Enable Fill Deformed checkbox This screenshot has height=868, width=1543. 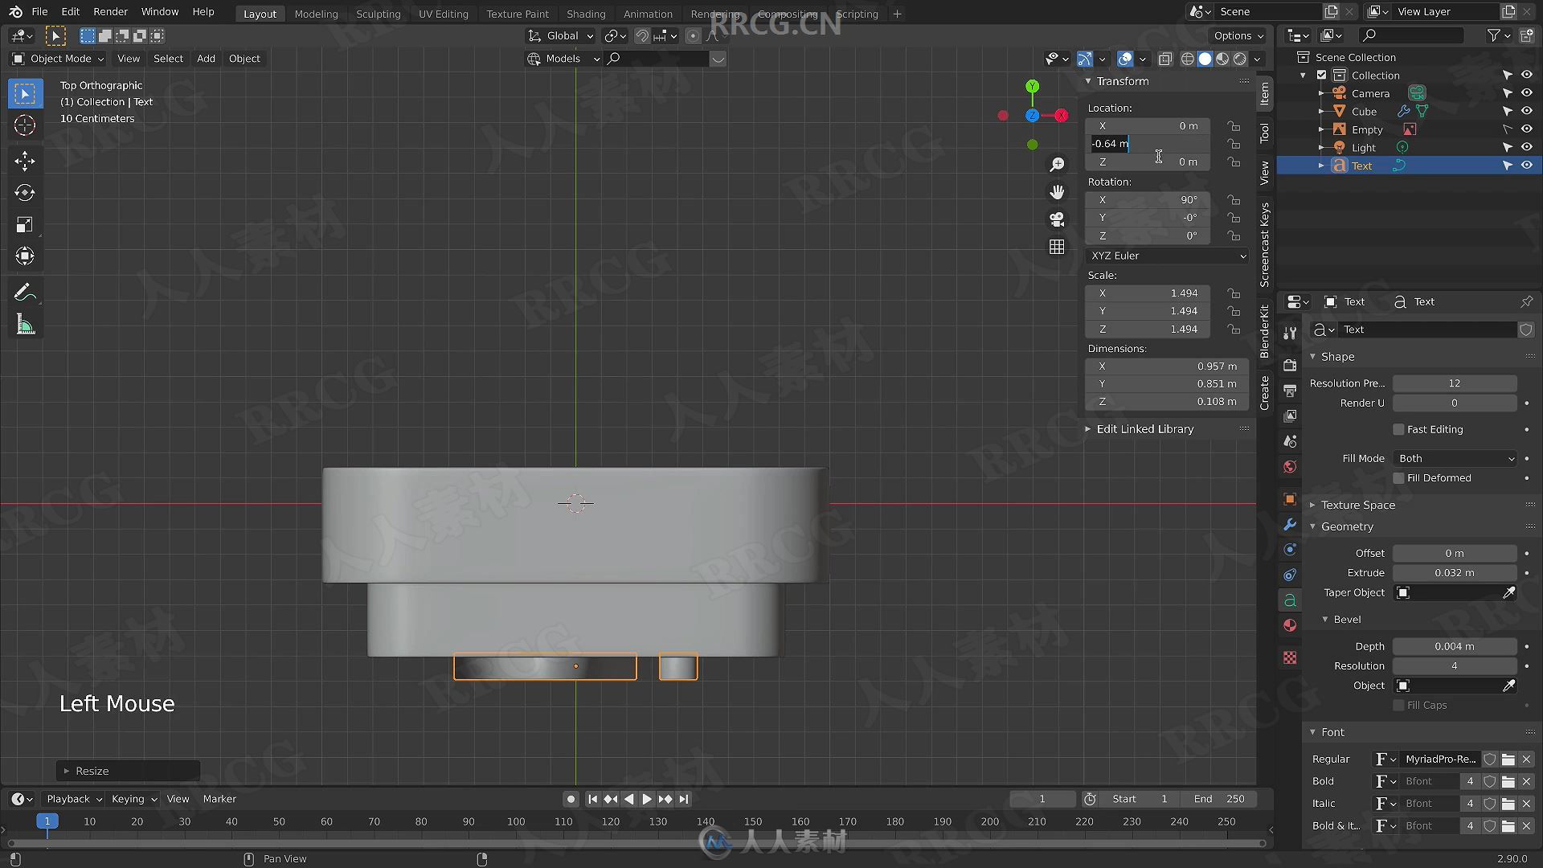point(1400,477)
